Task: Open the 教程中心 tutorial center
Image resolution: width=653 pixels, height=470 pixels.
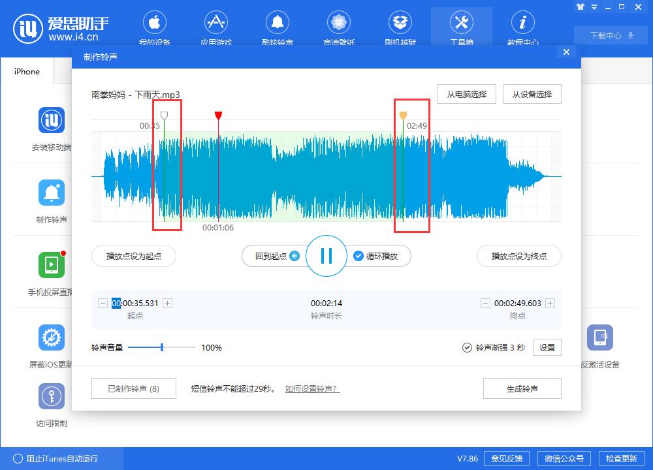Action: (522, 26)
